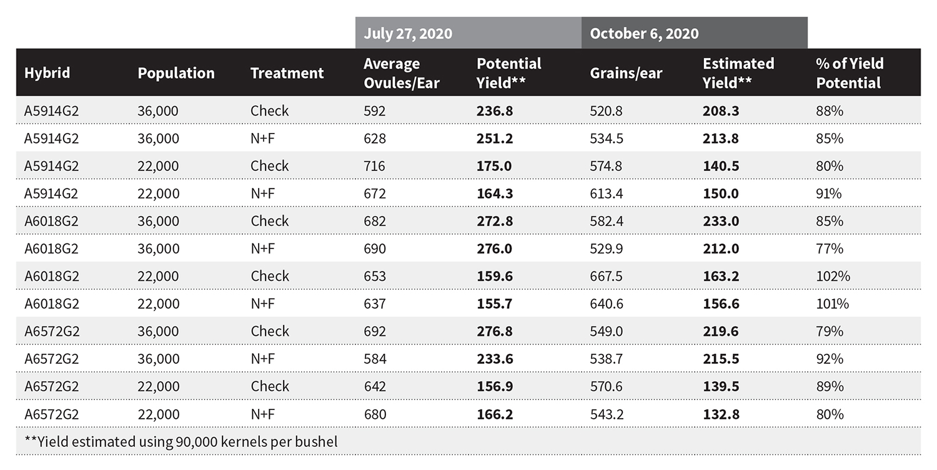
Task: Click the July 27, 2020 group header
Action: click(x=468, y=33)
